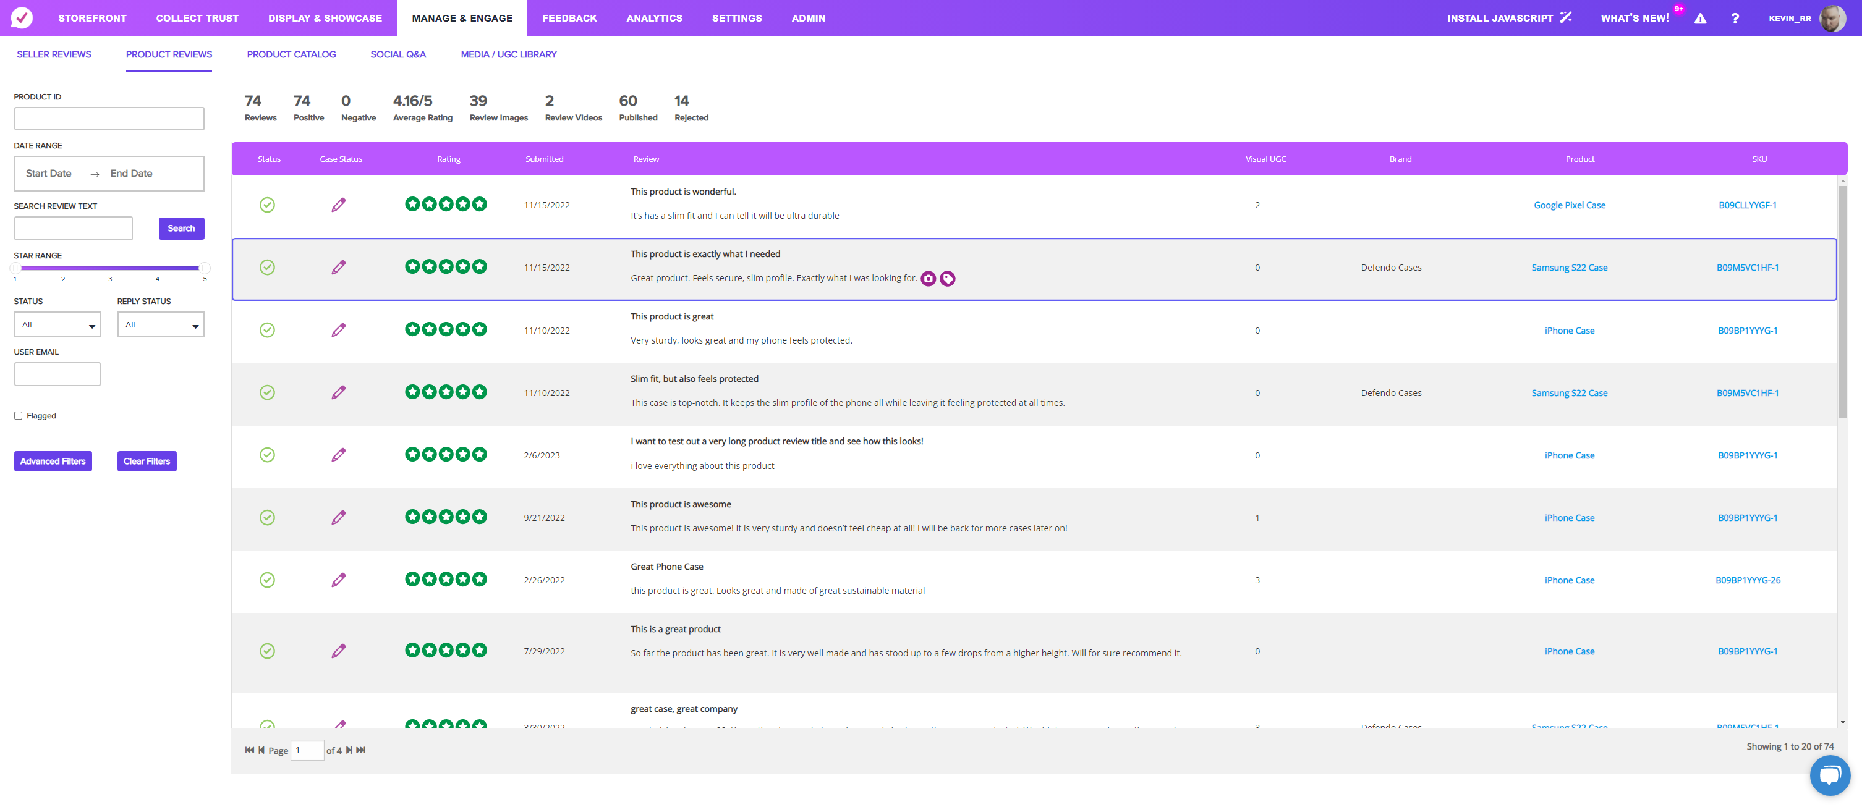This screenshot has width=1862, height=807.
Task: Click the checkmark logo icon in top-left
Action: click(22, 18)
